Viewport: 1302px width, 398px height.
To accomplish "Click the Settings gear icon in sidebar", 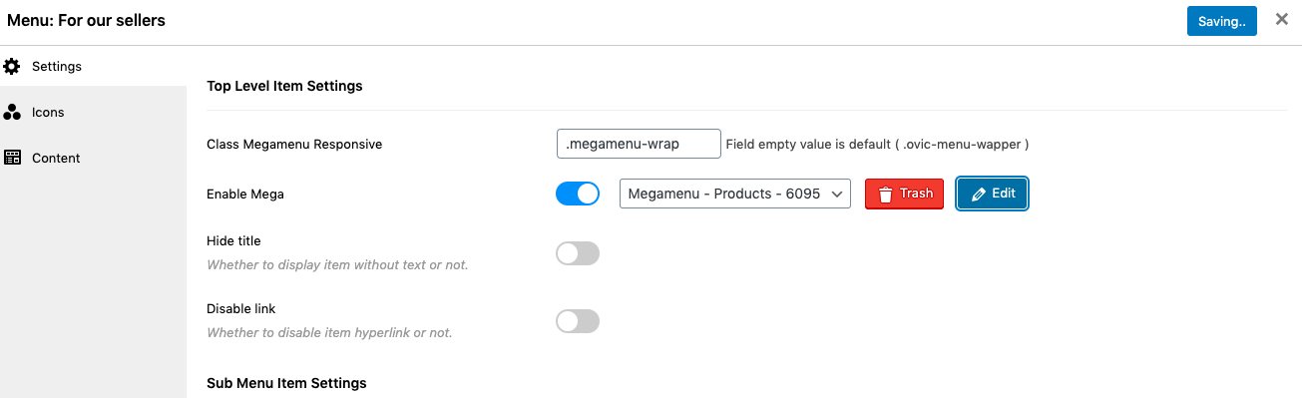I will point(12,67).
